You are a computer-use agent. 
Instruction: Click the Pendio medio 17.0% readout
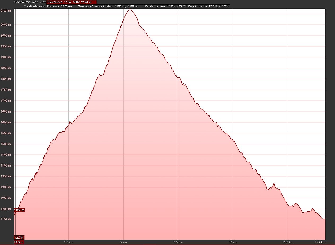208,6
